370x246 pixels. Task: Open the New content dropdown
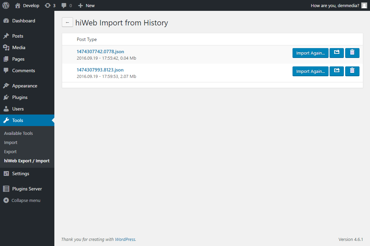86,5
